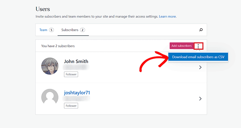Click joshtaylor71's Follower badge

pyautogui.click(x=71, y=106)
